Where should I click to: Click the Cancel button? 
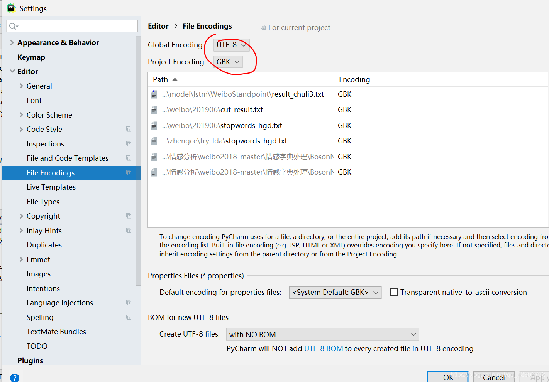click(x=494, y=377)
